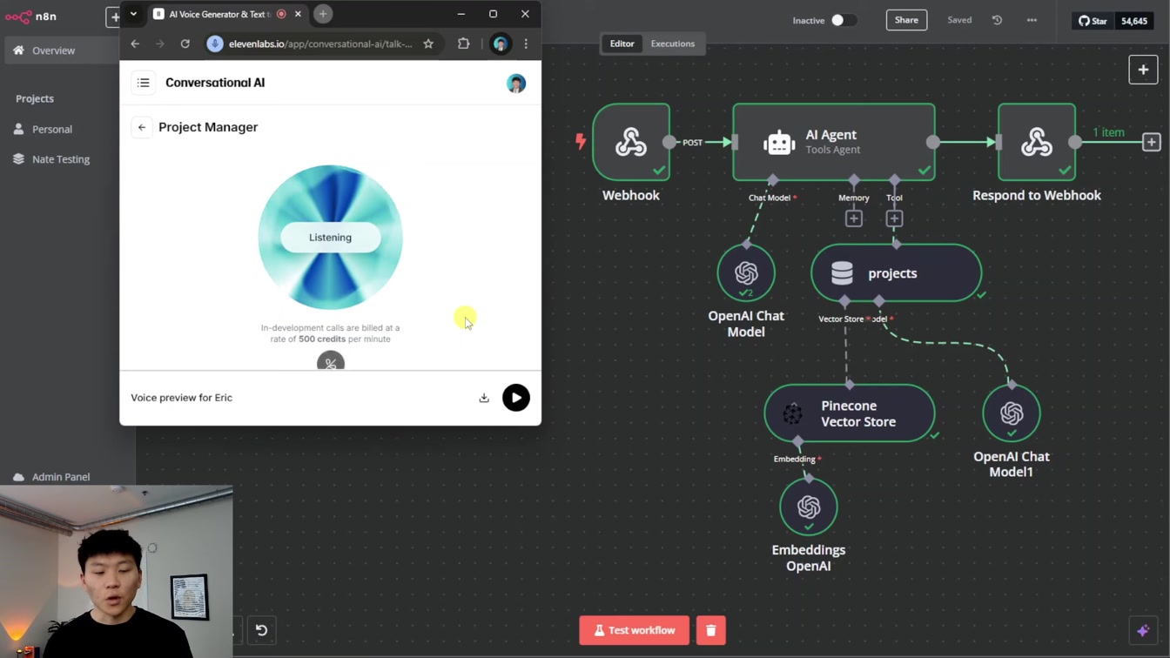Click the Share button
Screen dimensions: 1170x658
(906, 20)
